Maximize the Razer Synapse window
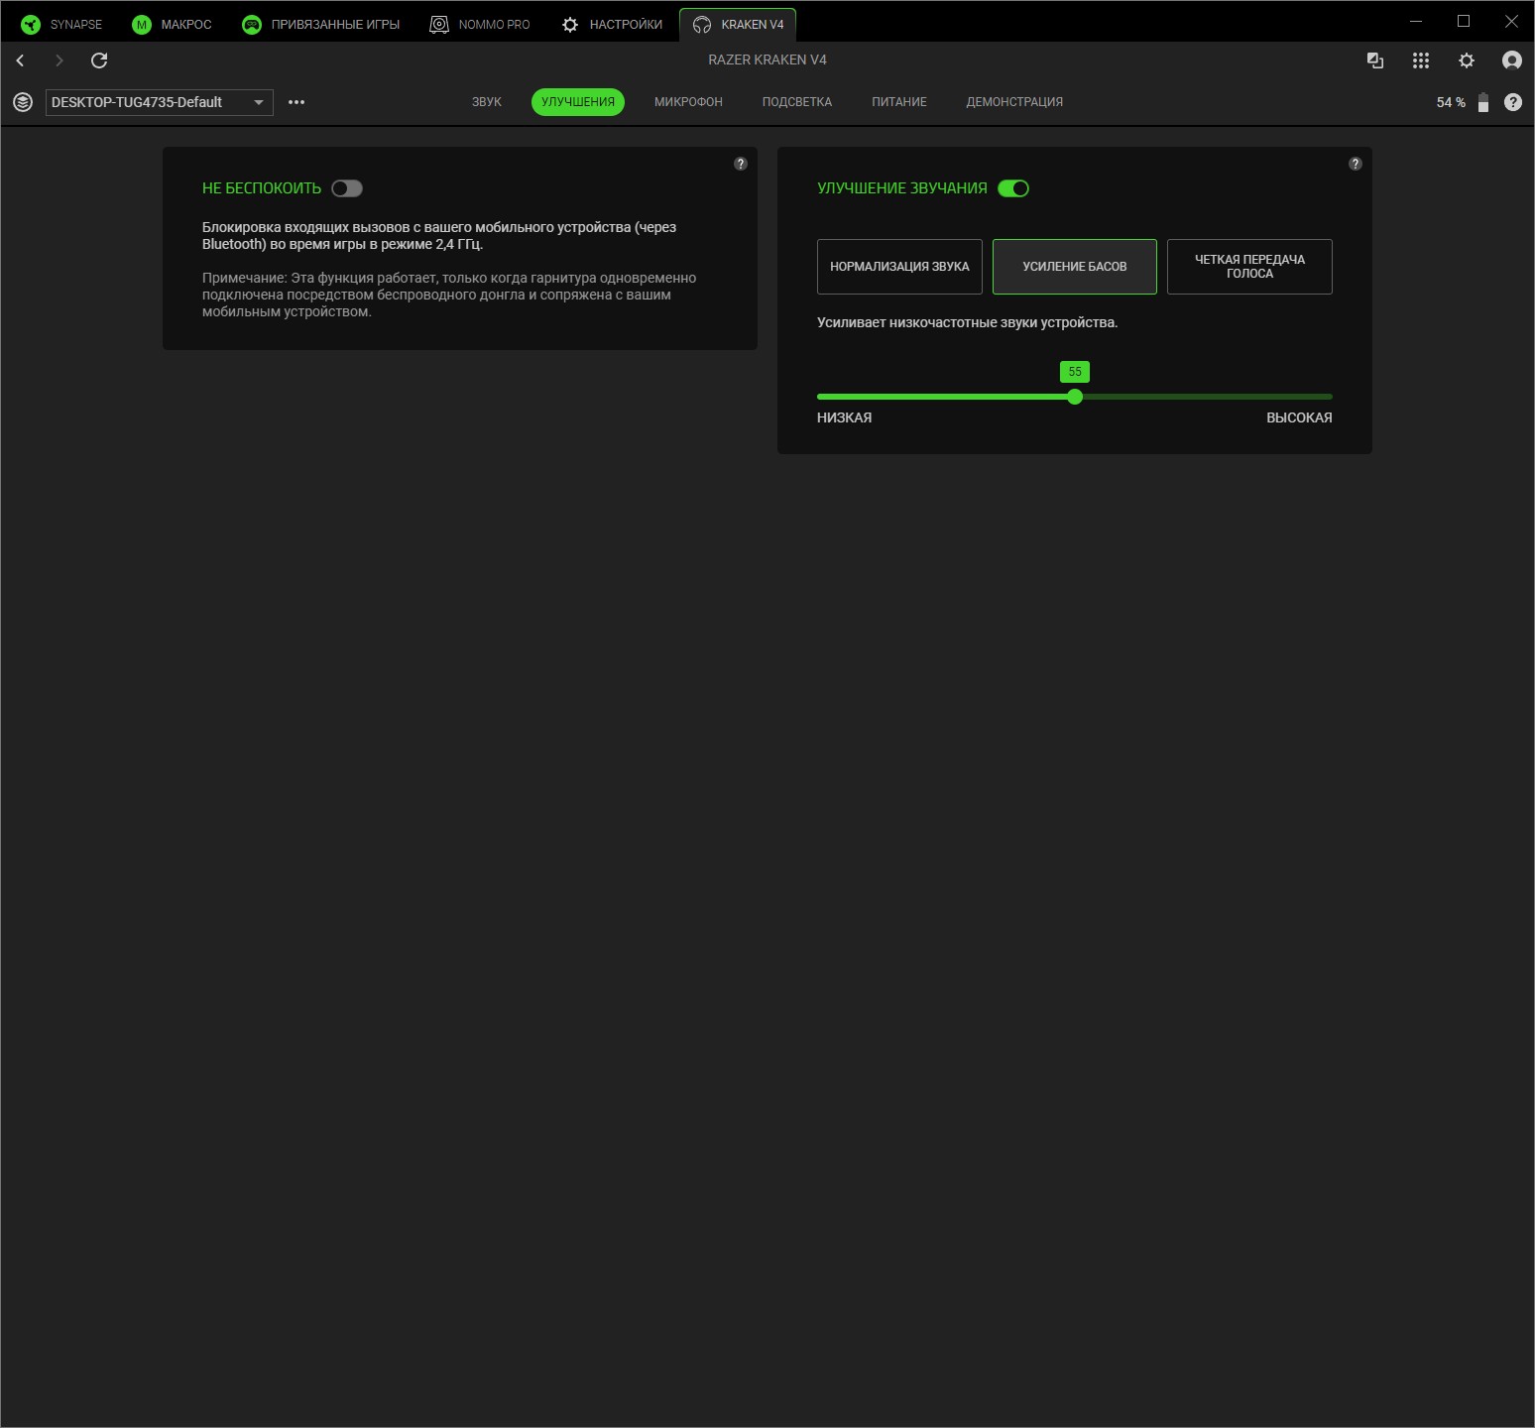 coord(1464,21)
